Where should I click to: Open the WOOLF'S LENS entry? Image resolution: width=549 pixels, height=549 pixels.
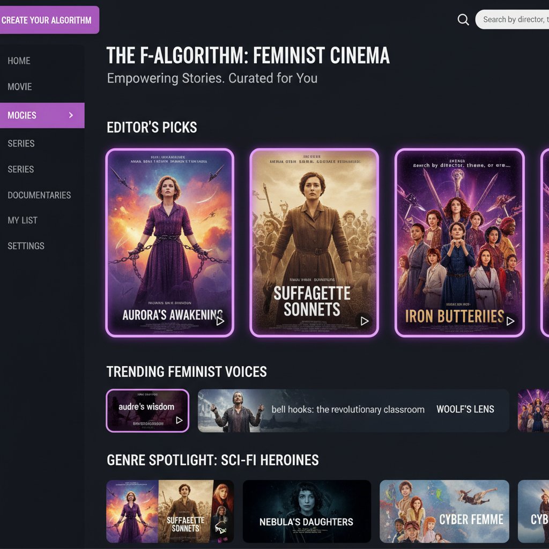click(x=466, y=410)
